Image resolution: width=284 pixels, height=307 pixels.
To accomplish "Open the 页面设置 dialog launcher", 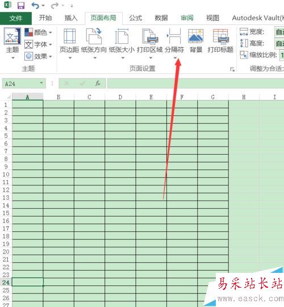I will click(232, 69).
